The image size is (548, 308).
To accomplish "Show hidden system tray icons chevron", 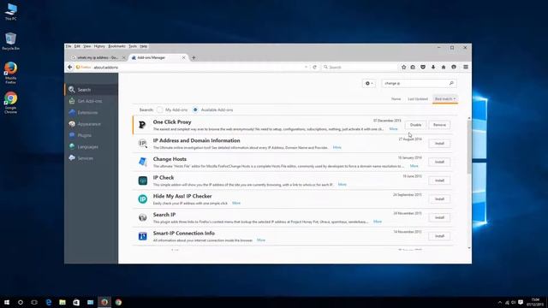I will 500,302.
